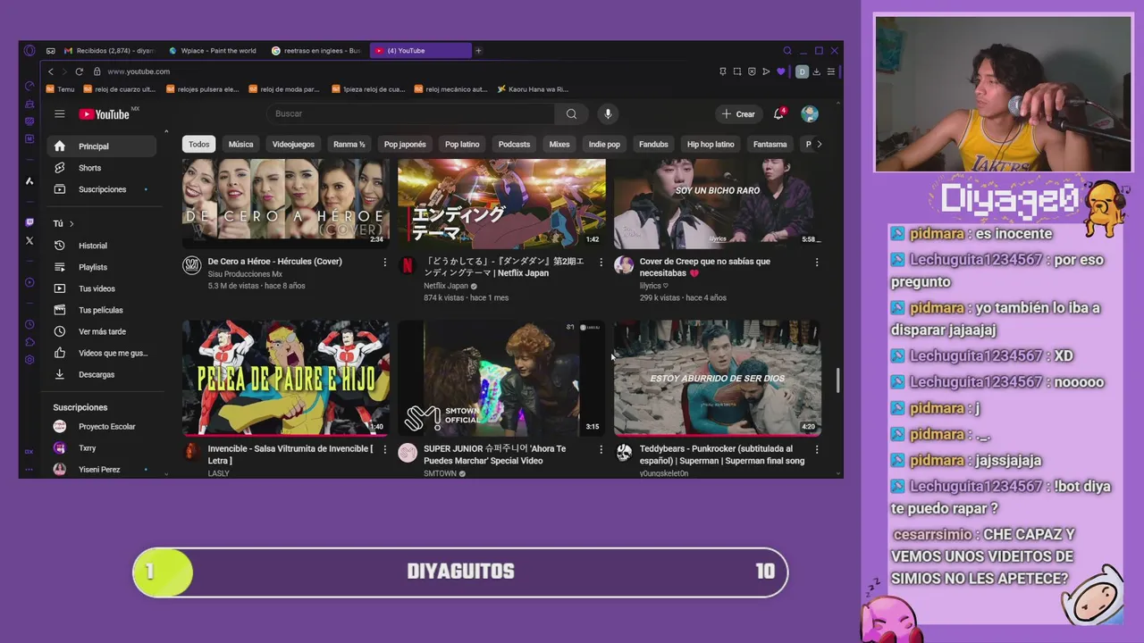Screen dimensions: 1144x643
Task: Select the Mixes filter chip
Action: click(x=559, y=144)
